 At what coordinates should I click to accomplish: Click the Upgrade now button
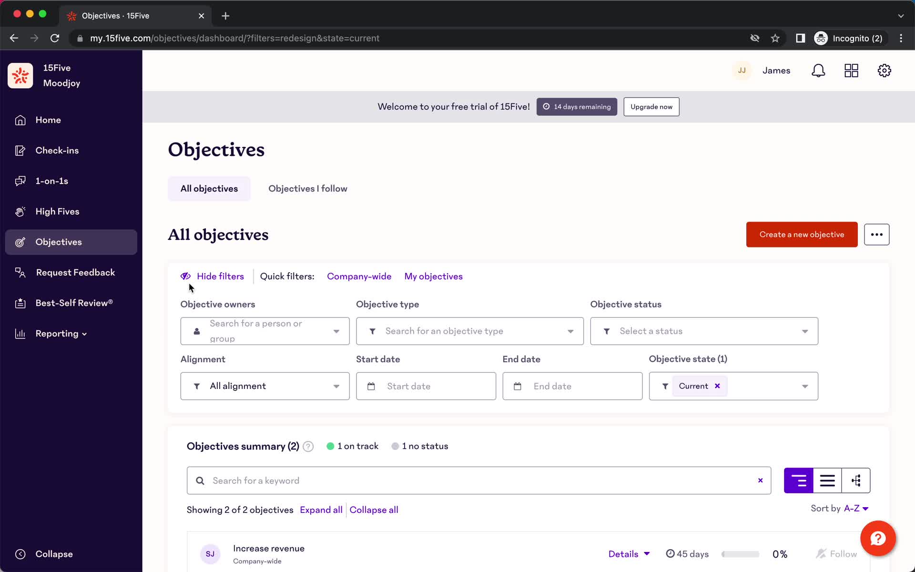click(x=651, y=107)
